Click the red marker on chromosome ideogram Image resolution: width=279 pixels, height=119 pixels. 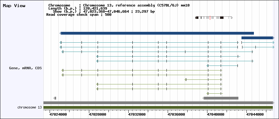210,18
